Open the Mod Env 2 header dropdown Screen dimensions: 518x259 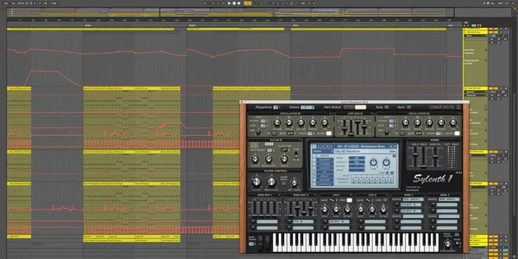(314, 196)
